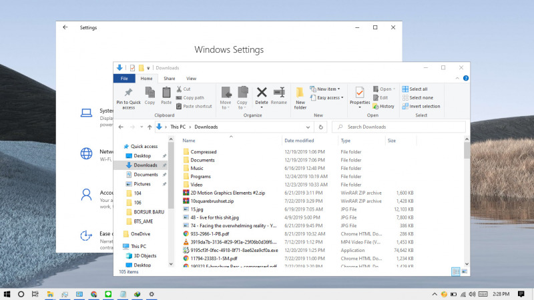Image resolution: width=534 pixels, height=300 pixels.
Task: Click Select none
Action: click(x=418, y=97)
